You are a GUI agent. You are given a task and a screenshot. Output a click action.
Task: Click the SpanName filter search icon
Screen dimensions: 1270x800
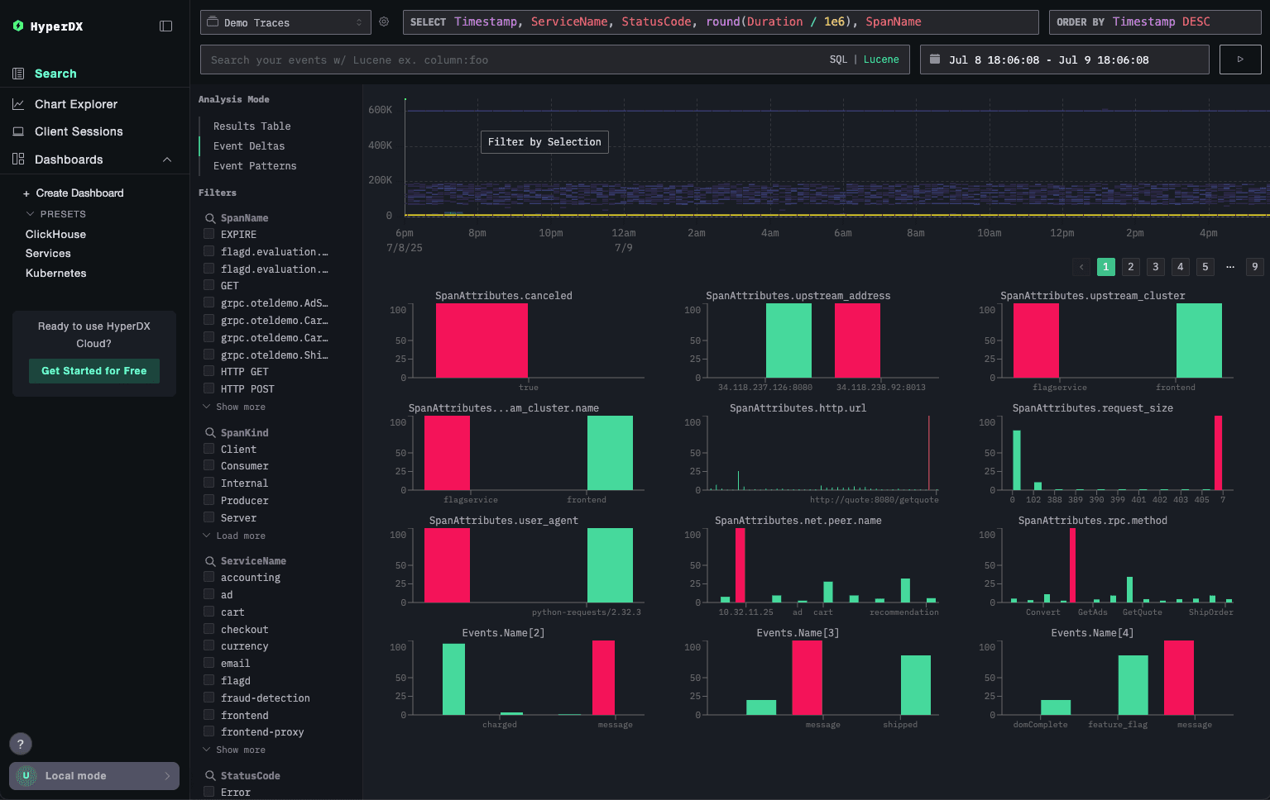pos(210,218)
